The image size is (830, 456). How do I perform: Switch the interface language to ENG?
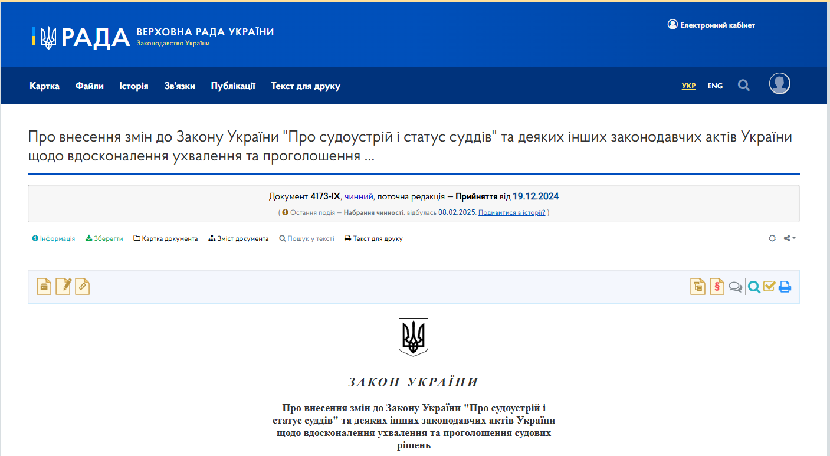coord(715,86)
